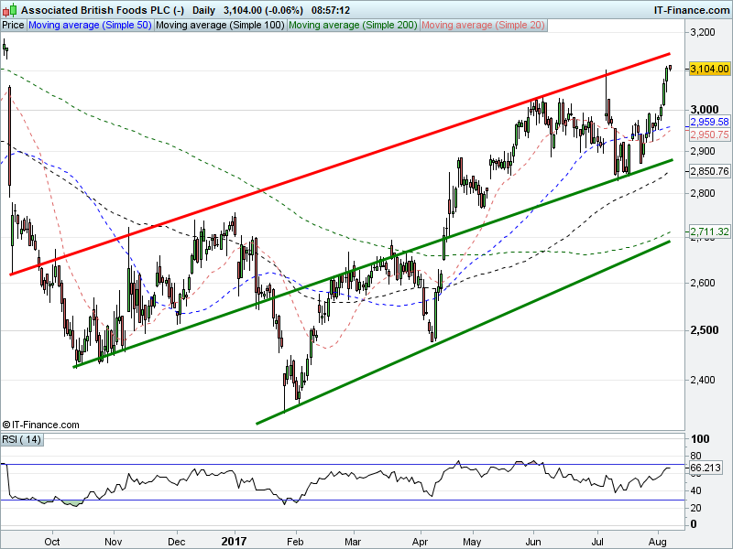Click the green 2,711.32 moving average value
Image resolution: width=733 pixels, height=549 pixels.
[709, 231]
